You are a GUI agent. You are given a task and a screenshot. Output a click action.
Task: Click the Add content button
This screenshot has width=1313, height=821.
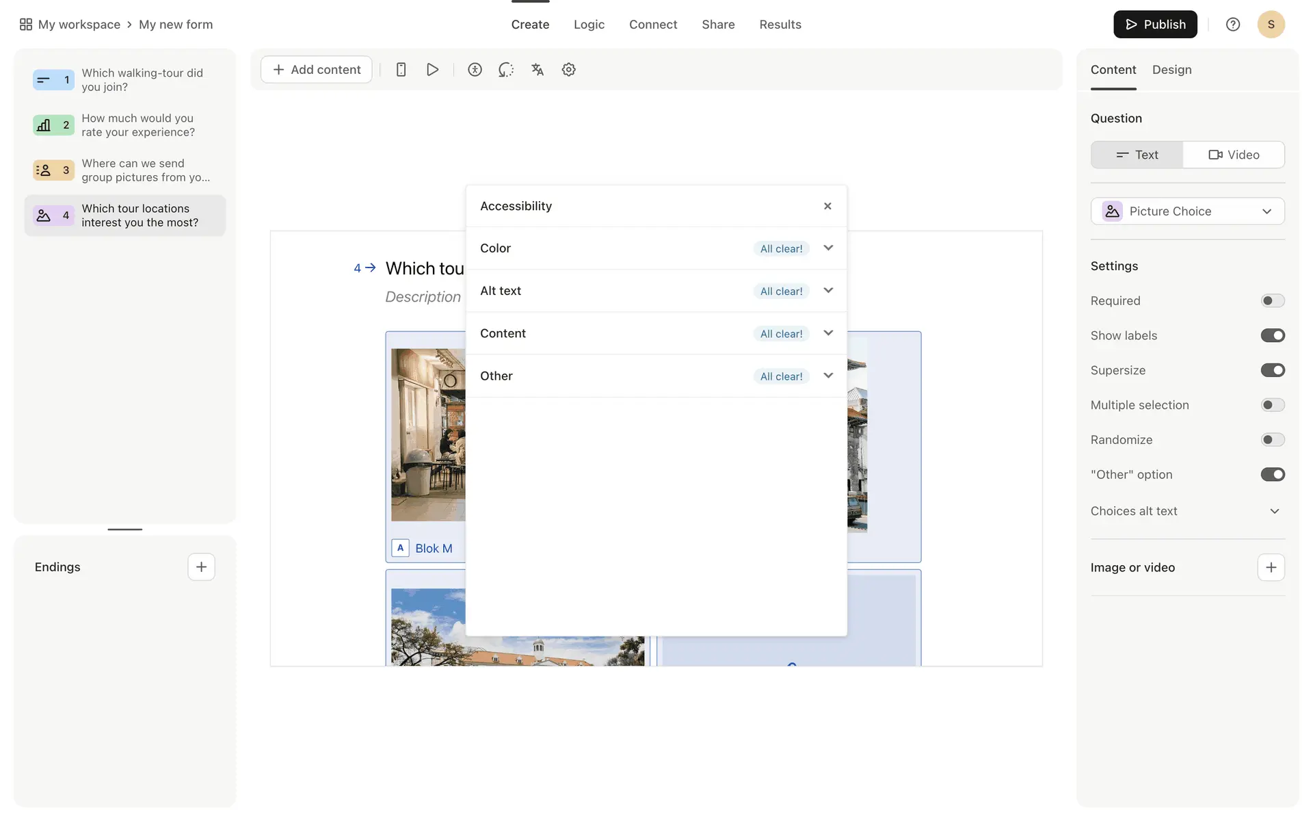317,70
